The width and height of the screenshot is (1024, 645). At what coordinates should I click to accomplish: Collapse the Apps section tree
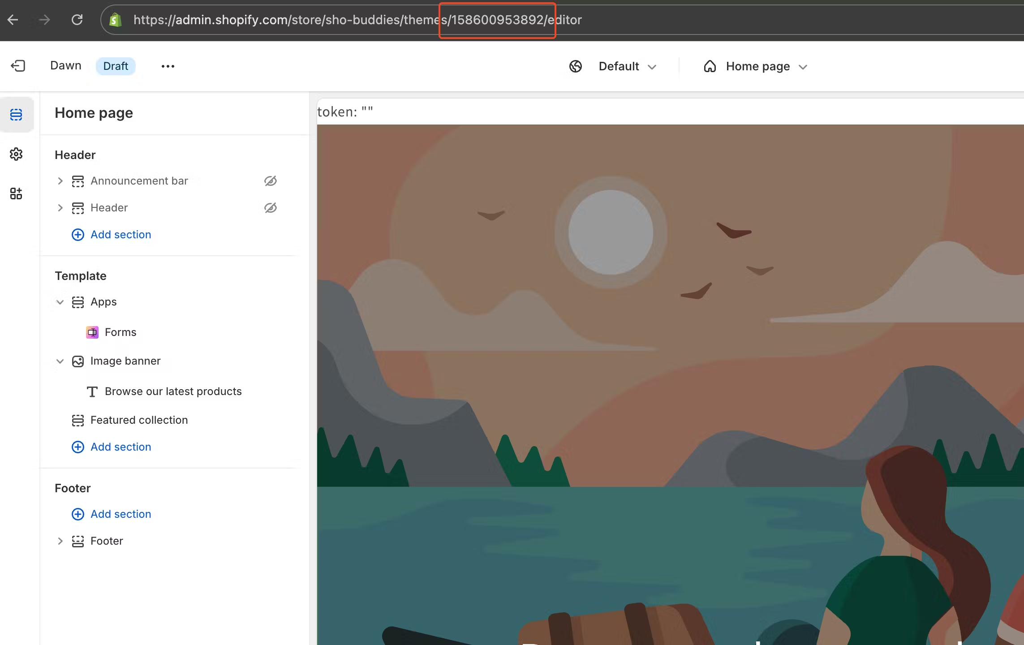click(60, 302)
